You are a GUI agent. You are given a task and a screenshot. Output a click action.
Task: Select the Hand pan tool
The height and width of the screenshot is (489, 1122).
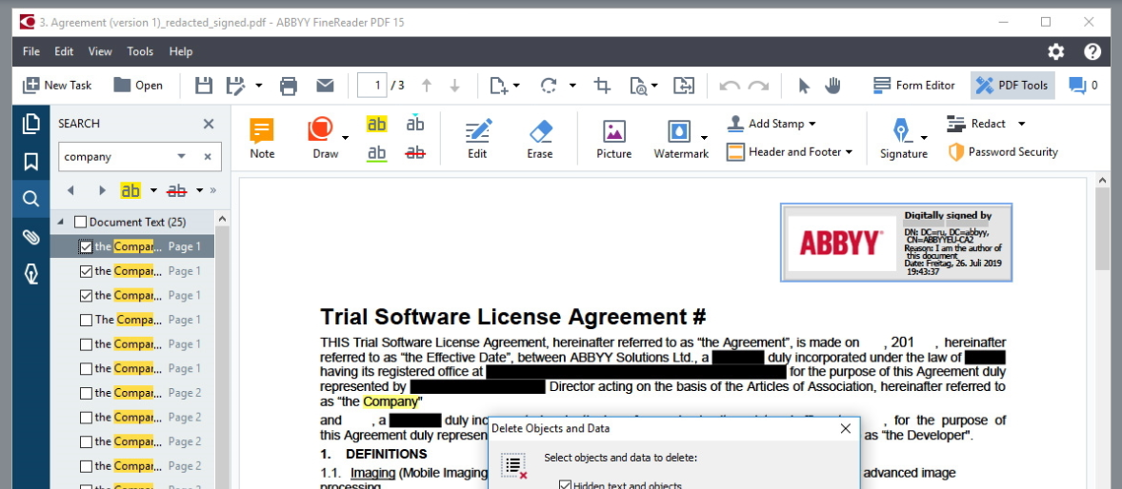point(832,86)
